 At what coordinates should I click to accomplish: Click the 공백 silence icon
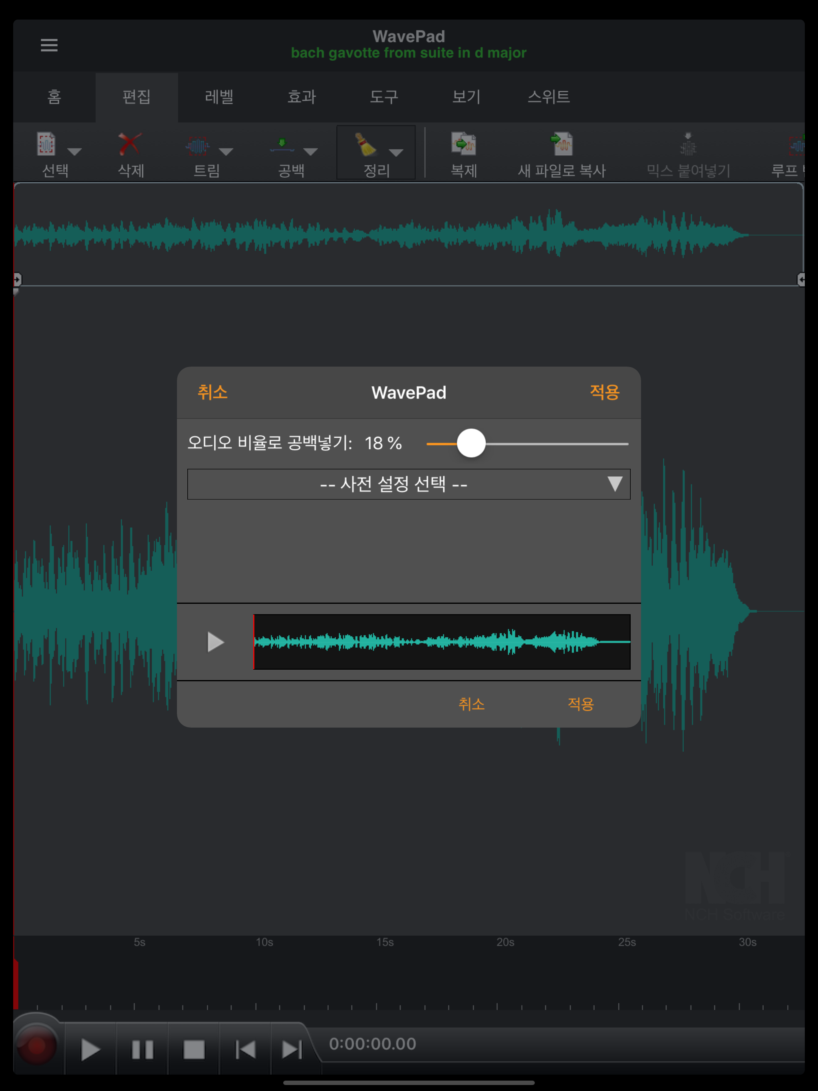[x=282, y=145]
